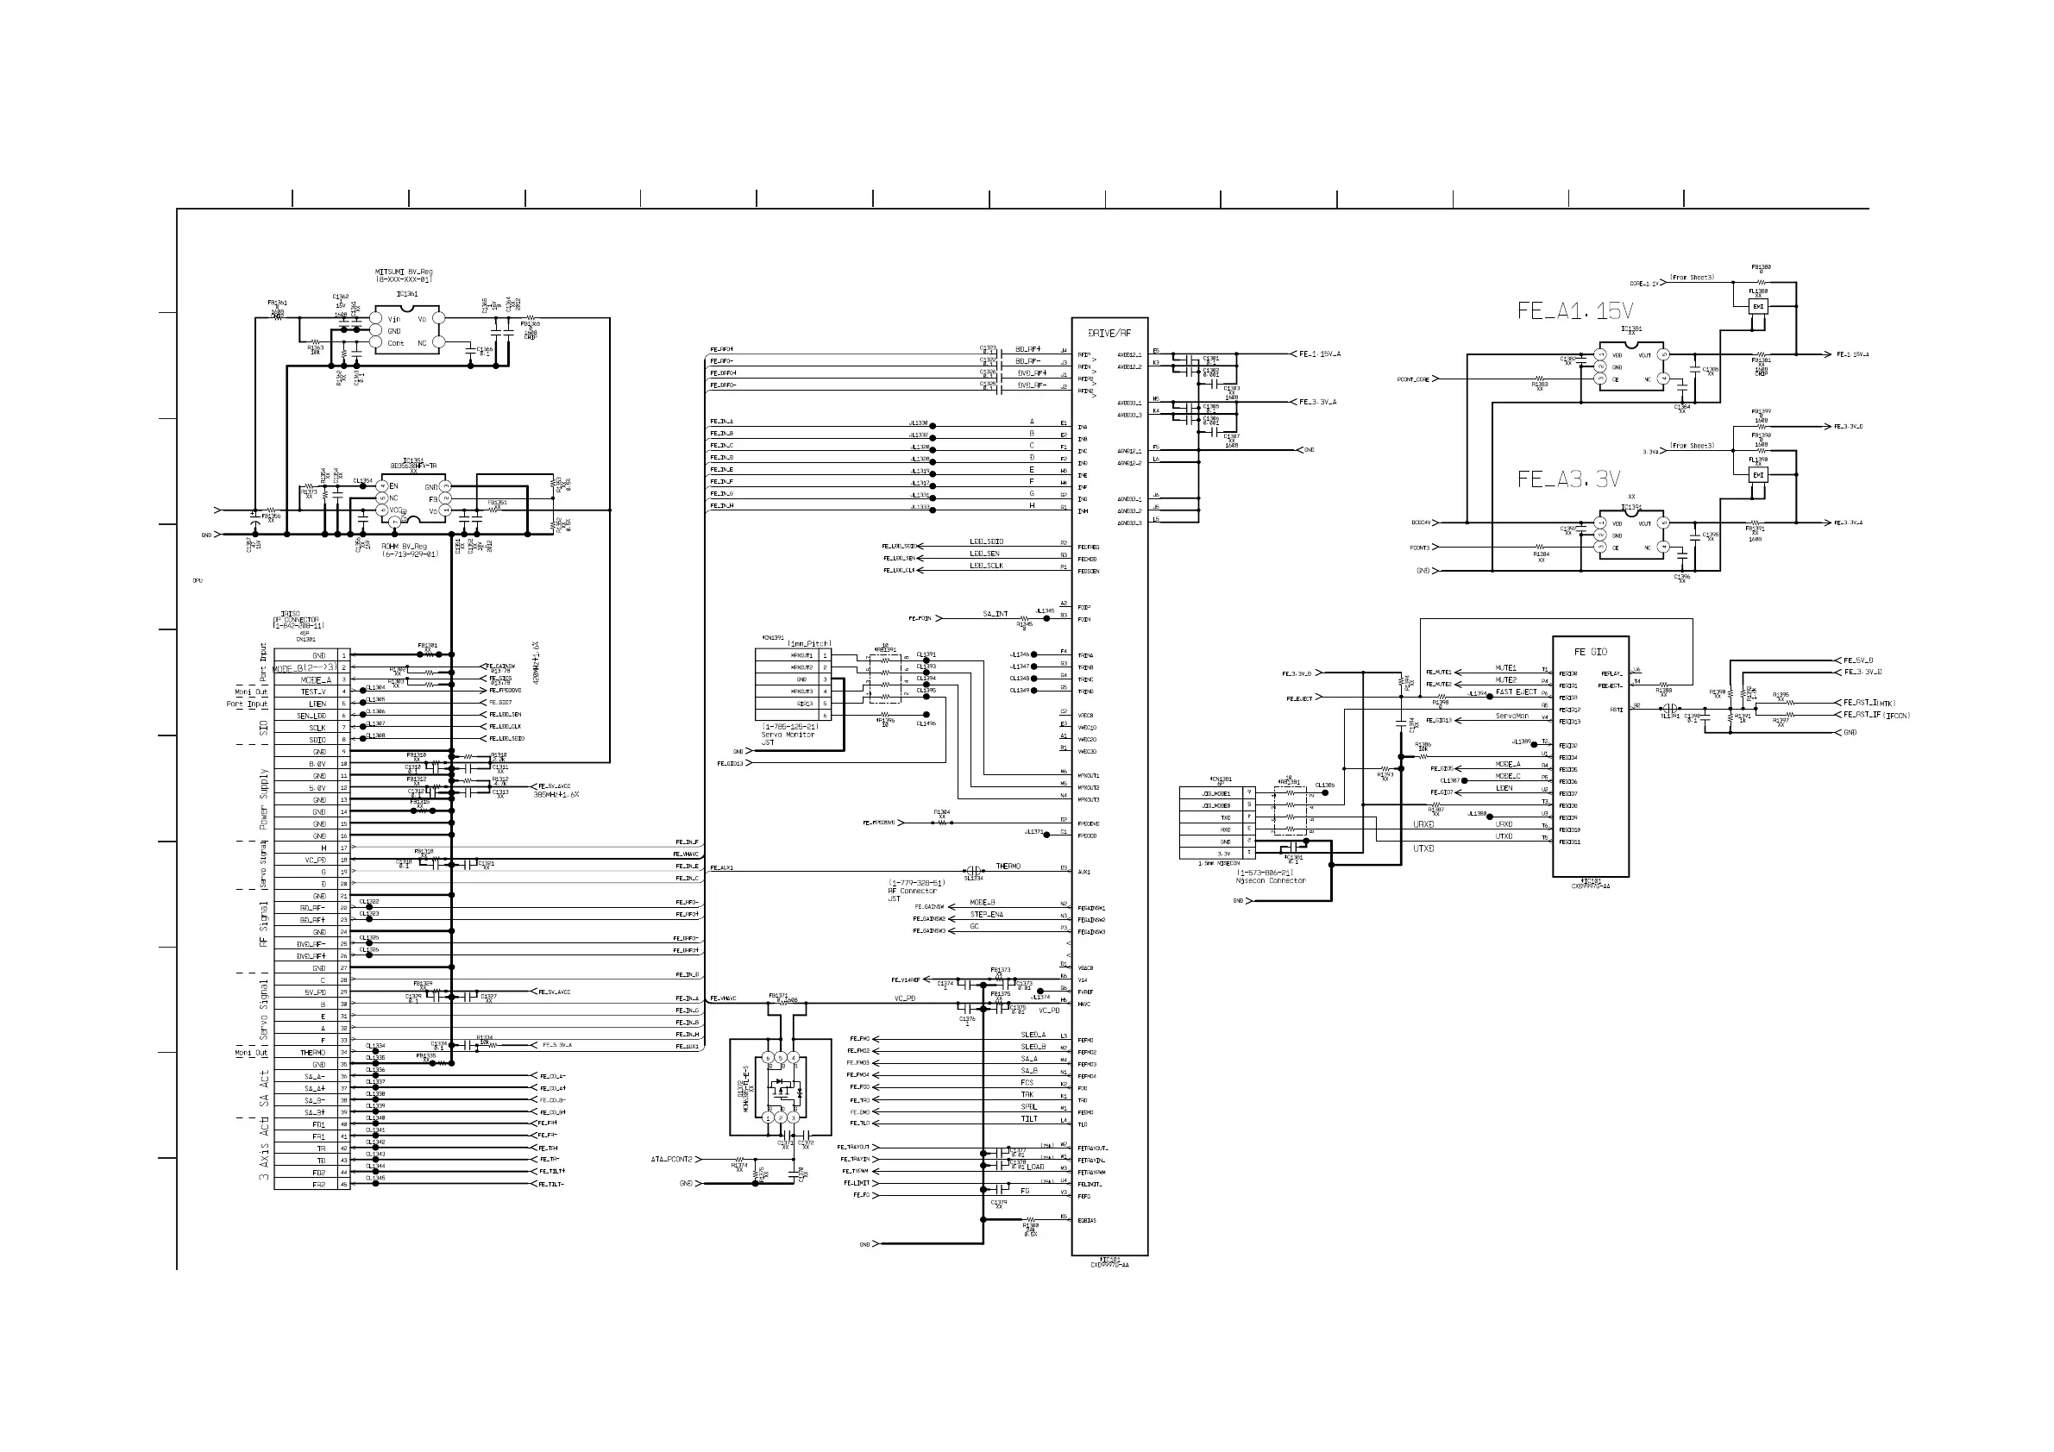Viewport: 2054px width, 1452px height.
Task: Select the IC1351 ROHM regulator chip
Action: 413,499
